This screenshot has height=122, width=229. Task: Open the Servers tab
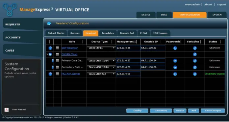pos(75,33)
